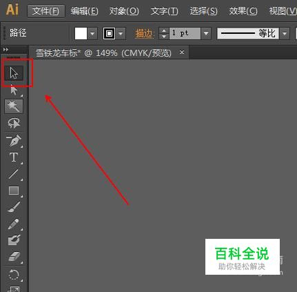Decrease stroke weight with down stepper

click(x=164, y=37)
